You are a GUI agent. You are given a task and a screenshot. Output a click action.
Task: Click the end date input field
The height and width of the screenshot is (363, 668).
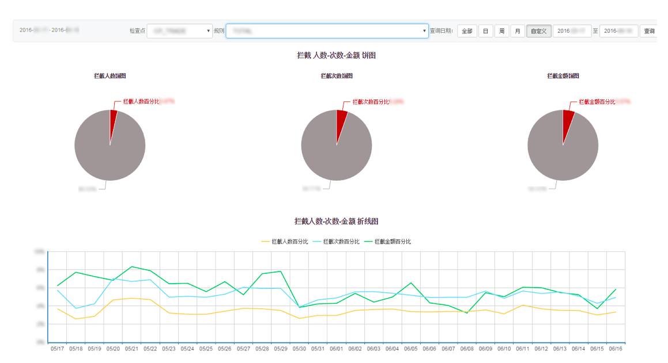[618, 31]
